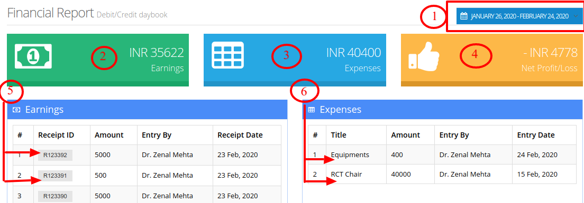Click the chevron arrow on date range button
The image size is (584, 203).
click(x=576, y=16)
